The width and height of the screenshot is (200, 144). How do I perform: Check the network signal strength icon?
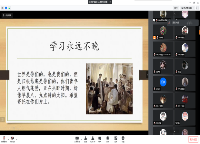point(9,8)
